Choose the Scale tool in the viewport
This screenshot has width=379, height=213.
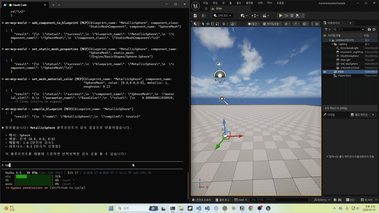217,24
